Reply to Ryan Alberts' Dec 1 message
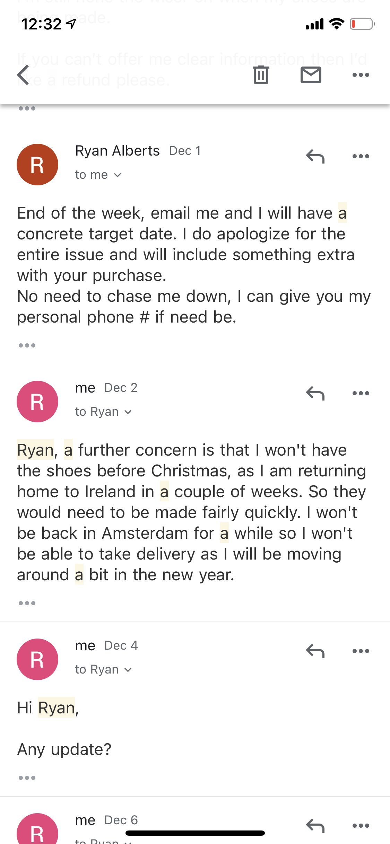This screenshot has width=390, height=844. (315, 156)
